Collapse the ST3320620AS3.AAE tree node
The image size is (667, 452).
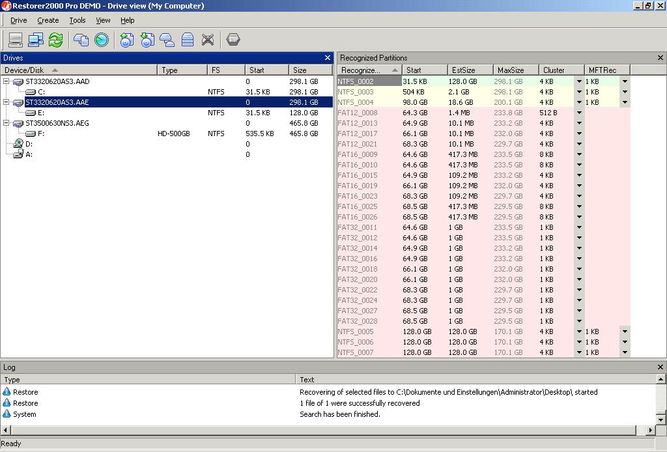(6, 102)
